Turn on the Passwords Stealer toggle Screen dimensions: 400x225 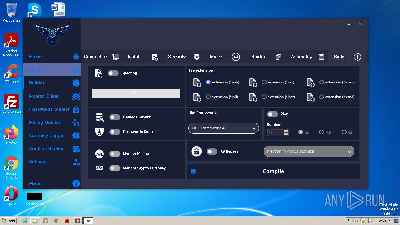coord(115,132)
